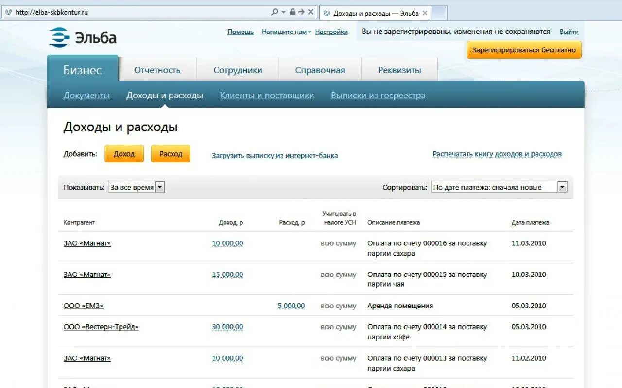Open ЗАО «Магнат» dated 11.02.2010

[87, 358]
